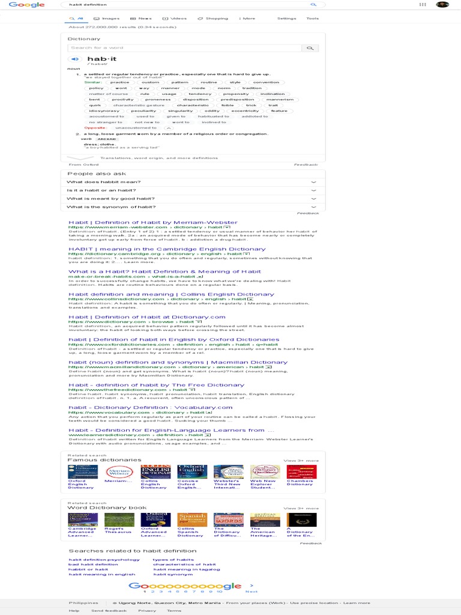Expand 'What is the synonym of habit?'
This screenshot has width=461, height=615.
[193, 207]
